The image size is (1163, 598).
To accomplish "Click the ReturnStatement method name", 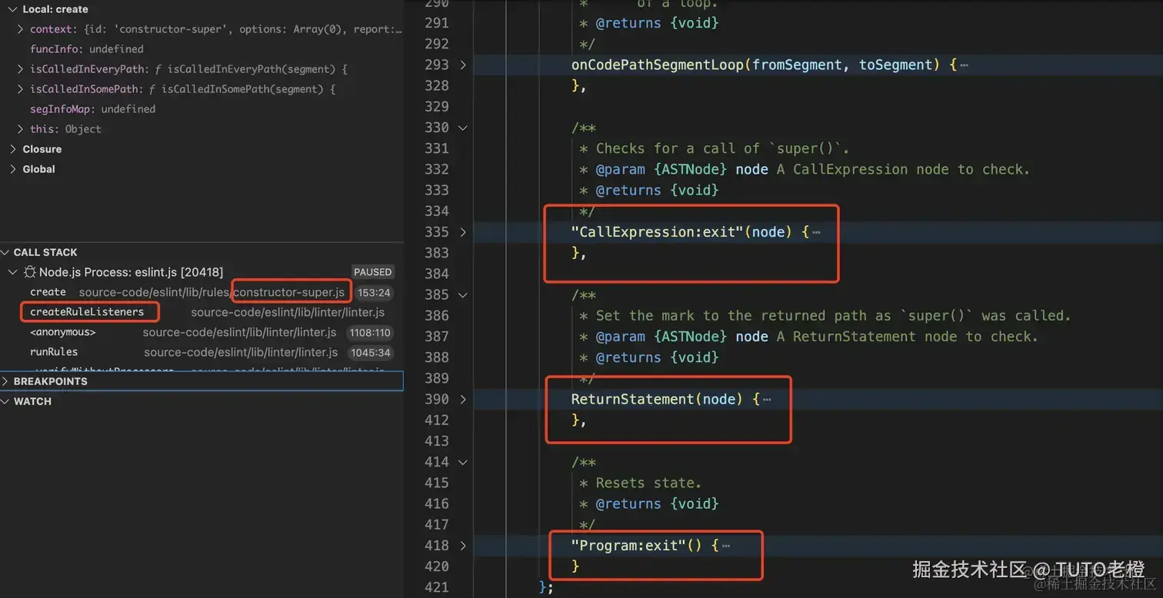I will click(x=633, y=399).
